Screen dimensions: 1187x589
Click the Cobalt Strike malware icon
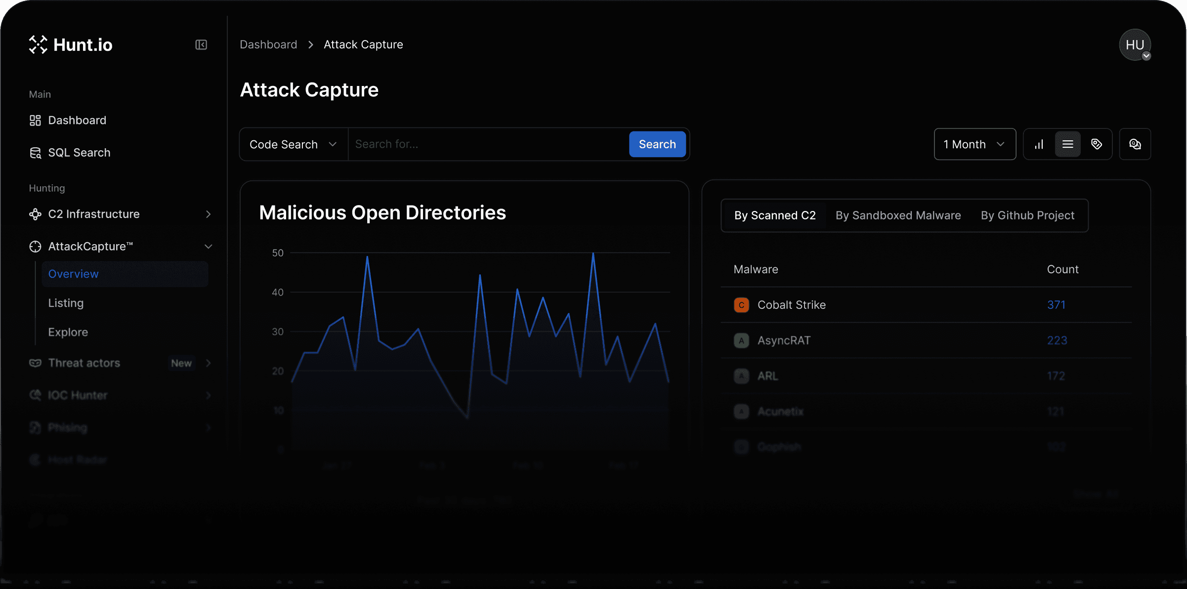741,305
